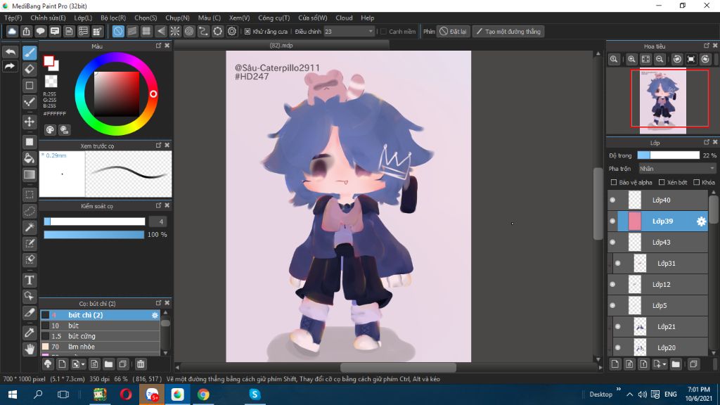Hide layer Lớp43 visibility
This screenshot has width=720, height=405.
pos(612,243)
